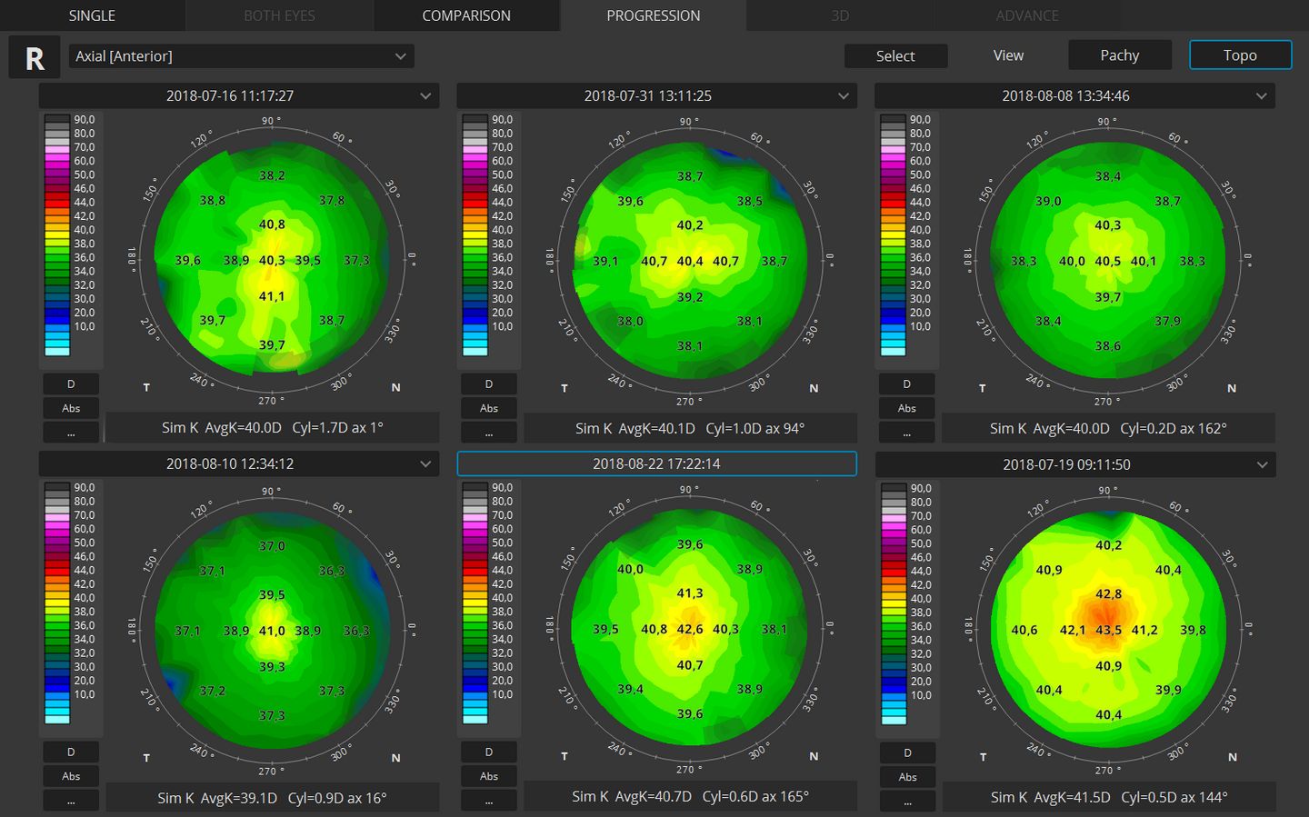Open the Axial [Anterior] map type dropdown
Image resolution: width=1309 pixels, height=817 pixels.
pos(241,56)
